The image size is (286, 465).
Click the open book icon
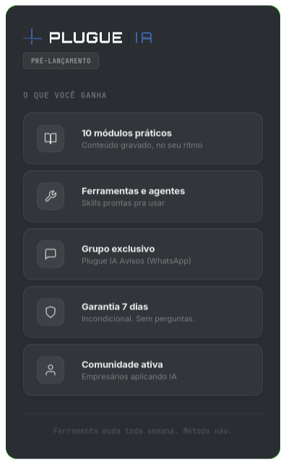click(51, 138)
